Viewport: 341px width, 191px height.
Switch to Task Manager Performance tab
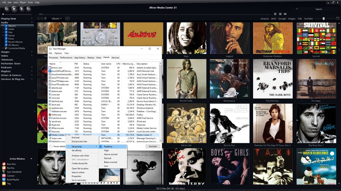(66, 58)
